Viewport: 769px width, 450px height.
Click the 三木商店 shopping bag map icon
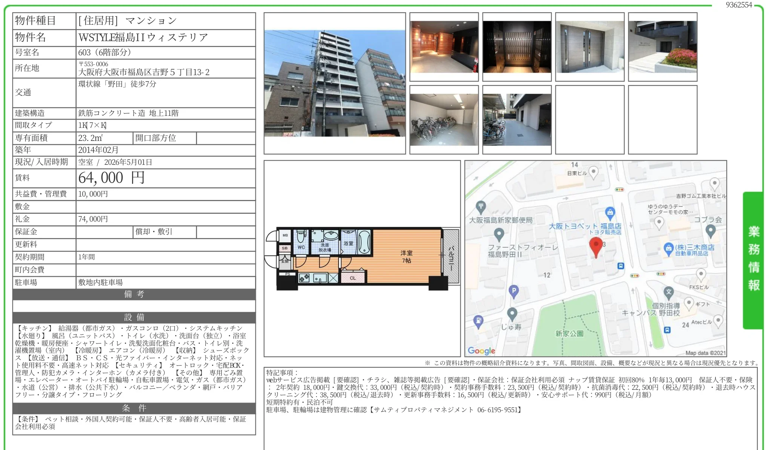tap(668, 248)
